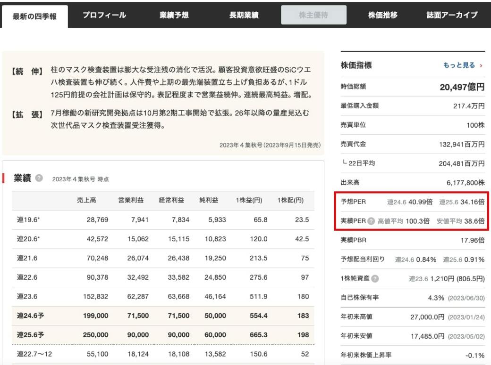The width and height of the screenshot is (491, 365).
Task: Click the help icon next to 1株純資産
Action: click(375, 278)
